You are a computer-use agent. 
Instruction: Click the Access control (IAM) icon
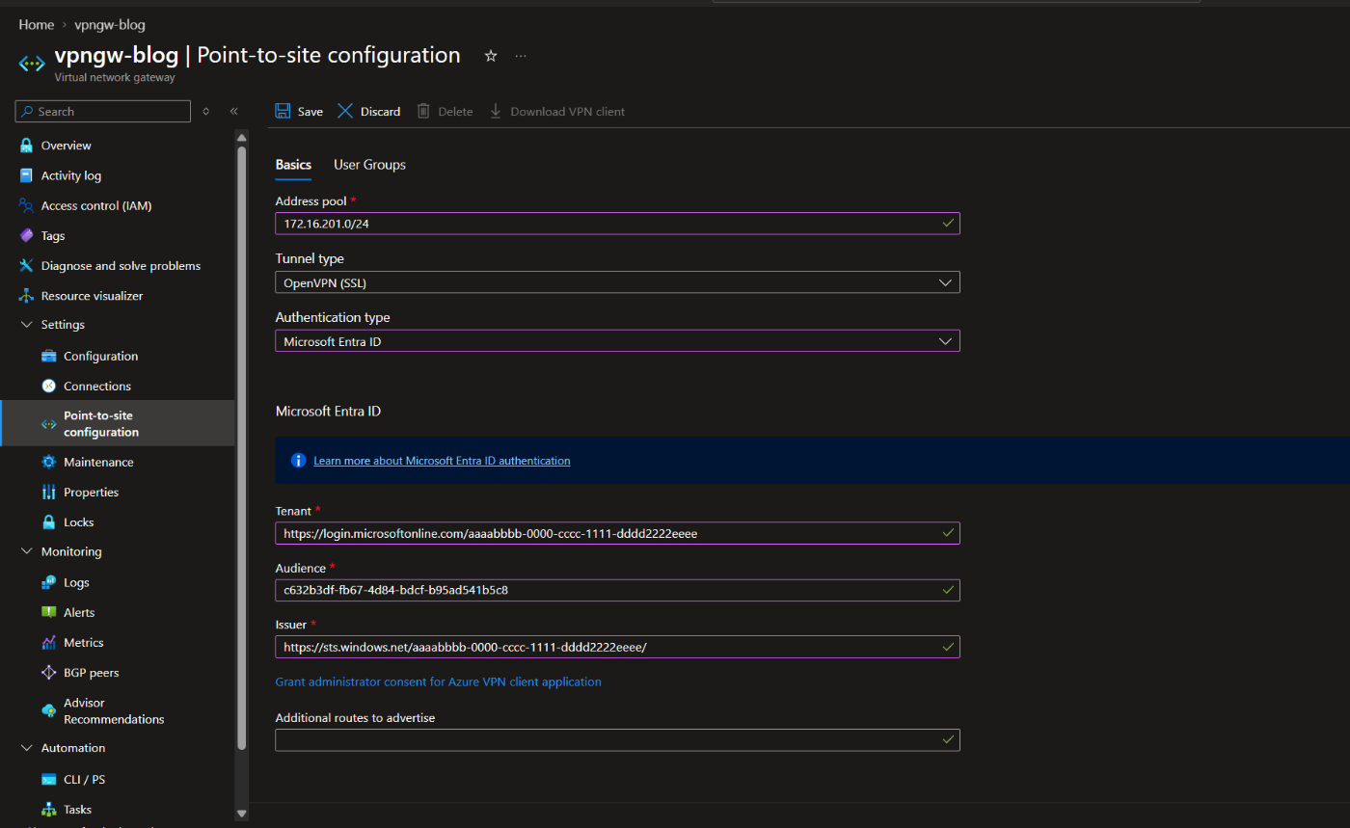tap(26, 205)
